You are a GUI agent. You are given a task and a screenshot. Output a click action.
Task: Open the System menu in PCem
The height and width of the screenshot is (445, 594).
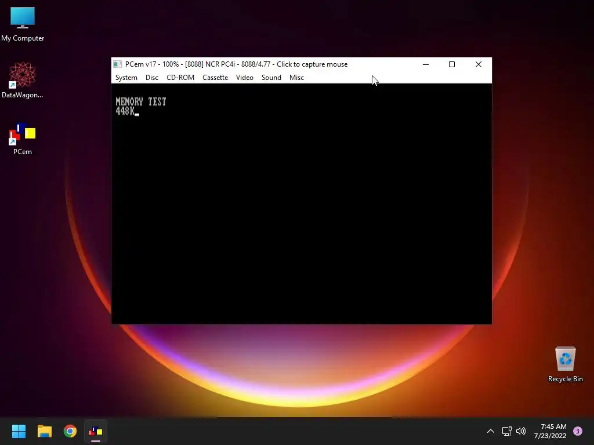(x=126, y=78)
